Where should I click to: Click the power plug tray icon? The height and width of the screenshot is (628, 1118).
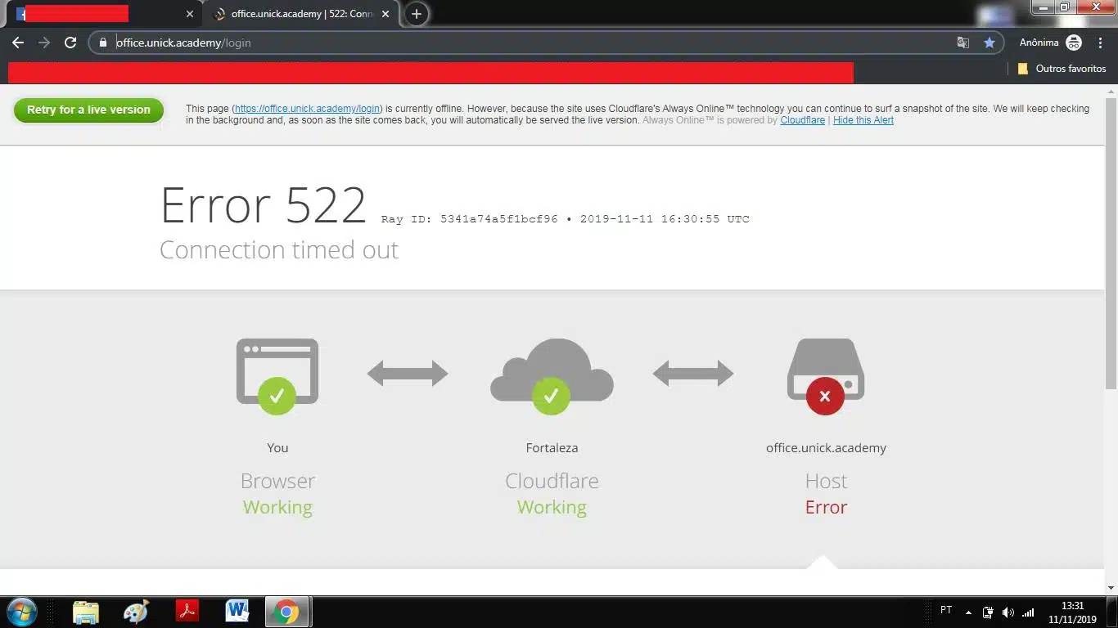988,612
